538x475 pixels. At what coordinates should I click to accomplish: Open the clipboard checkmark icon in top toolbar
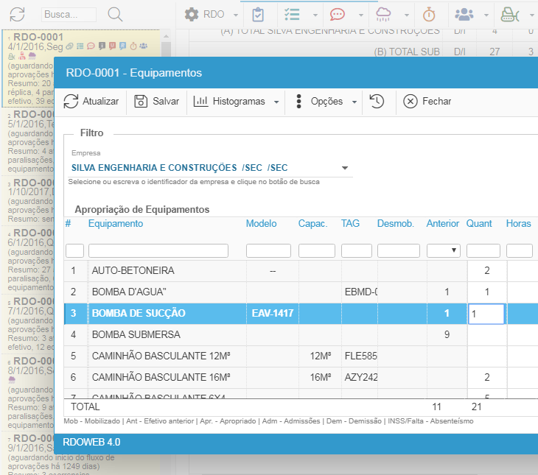pyautogui.click(x=258, y=14)
